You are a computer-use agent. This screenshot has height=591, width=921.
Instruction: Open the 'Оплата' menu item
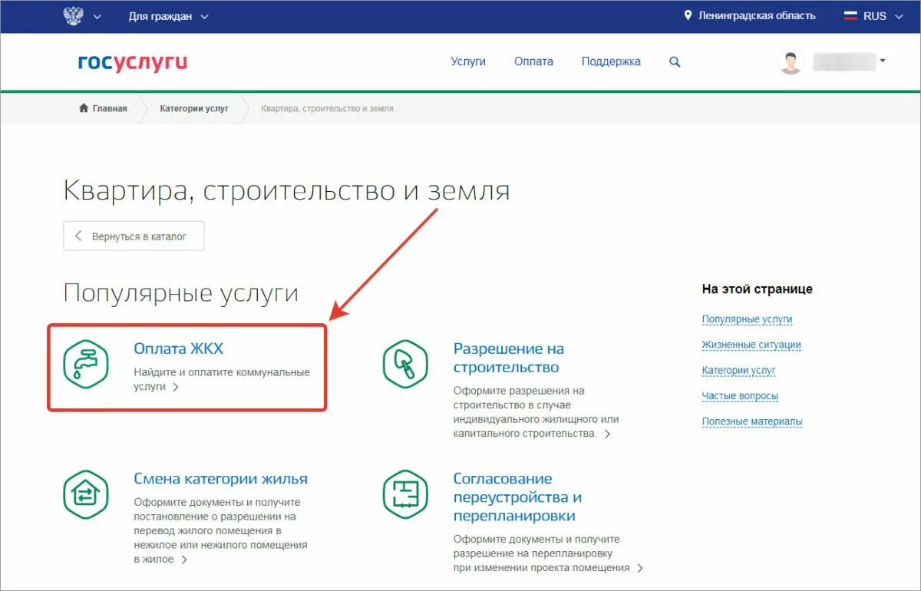(533, 61)
